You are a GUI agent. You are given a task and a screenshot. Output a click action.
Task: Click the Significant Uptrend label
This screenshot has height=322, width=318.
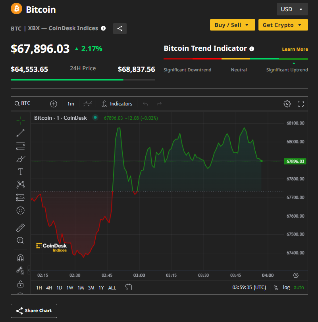coord(287,70)
